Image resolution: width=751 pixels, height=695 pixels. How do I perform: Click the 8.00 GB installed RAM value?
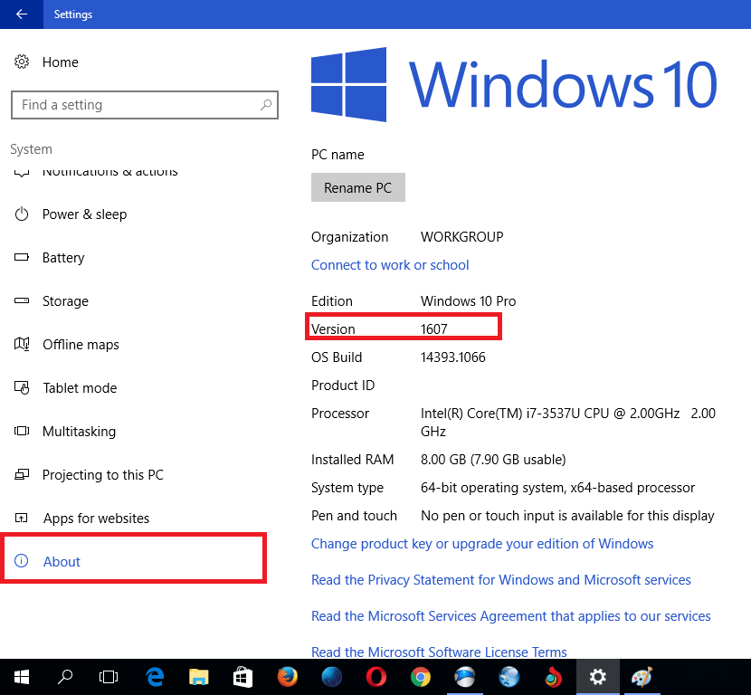tap(493, 460)
